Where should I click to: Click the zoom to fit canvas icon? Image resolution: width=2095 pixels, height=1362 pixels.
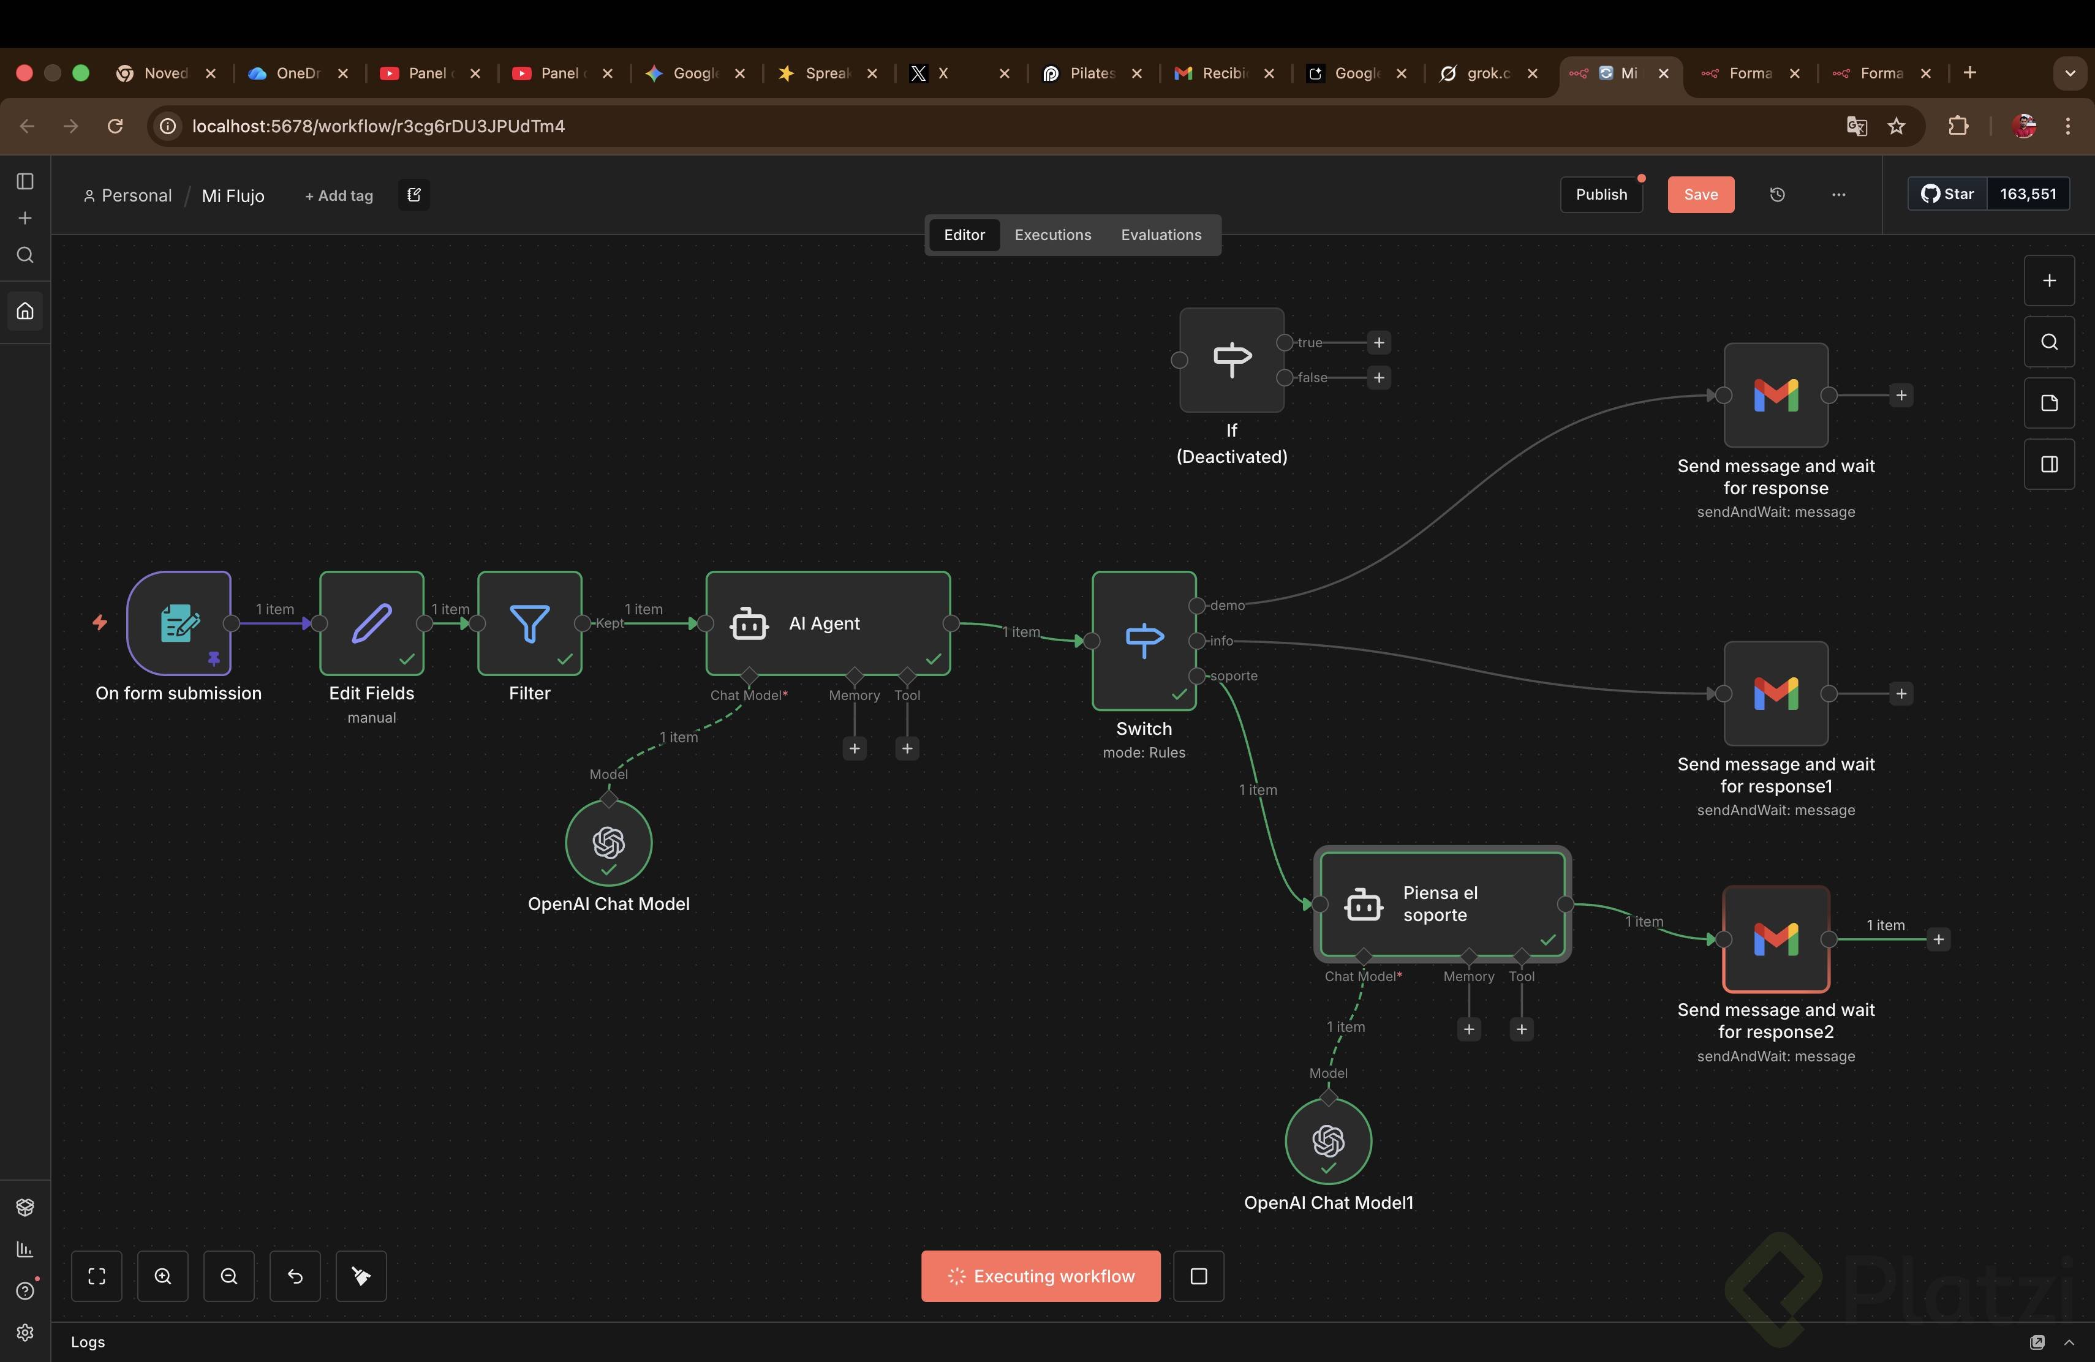[97, 1276]
